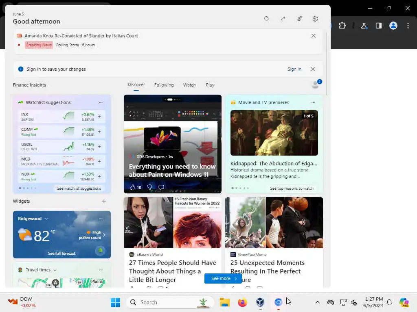
Task: Open the 25 Unexpected Moments article
Action: tap(268, 267)
